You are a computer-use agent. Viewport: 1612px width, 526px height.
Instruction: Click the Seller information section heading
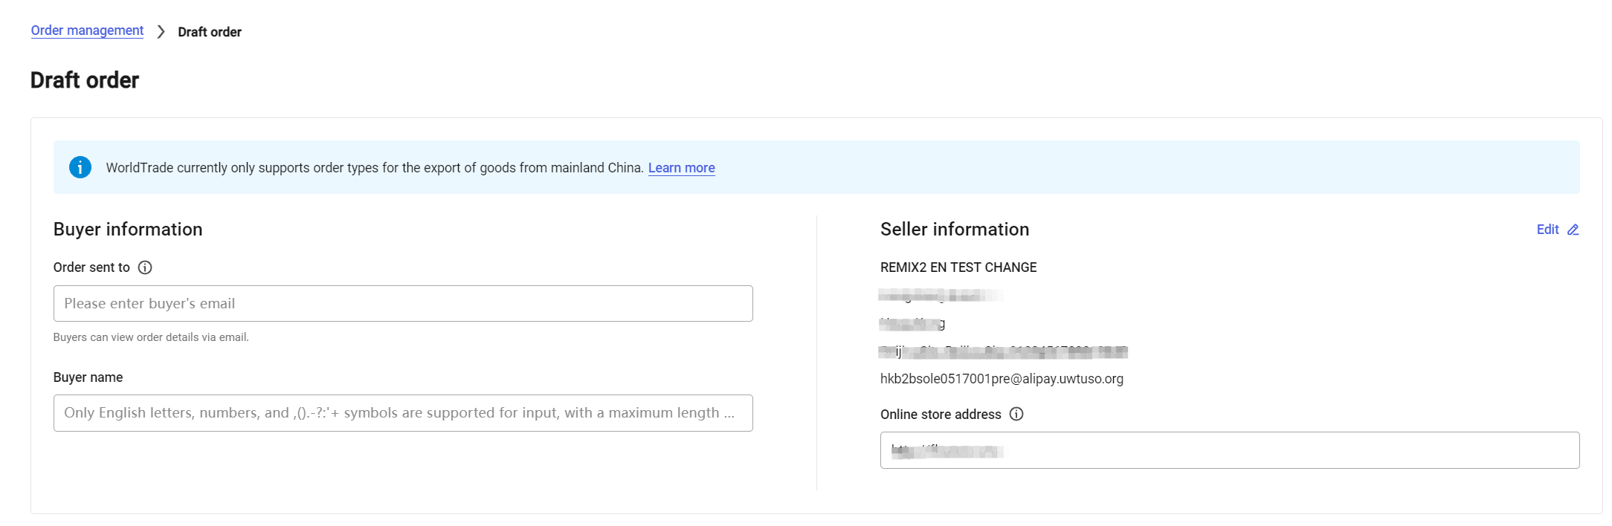(955, 230)
